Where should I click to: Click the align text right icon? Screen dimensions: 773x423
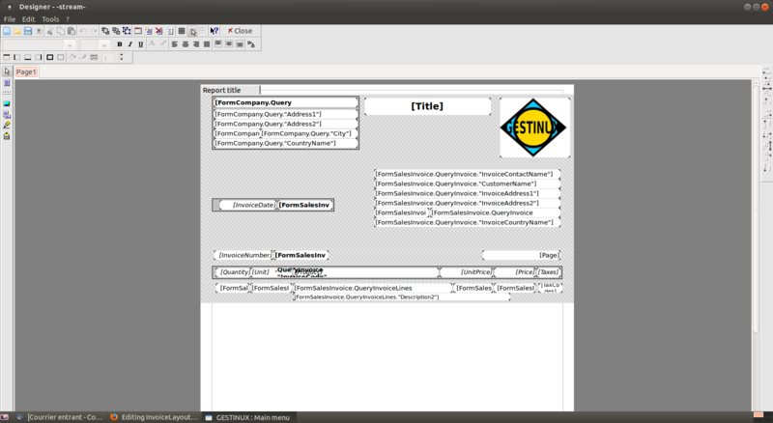(196, 44)
